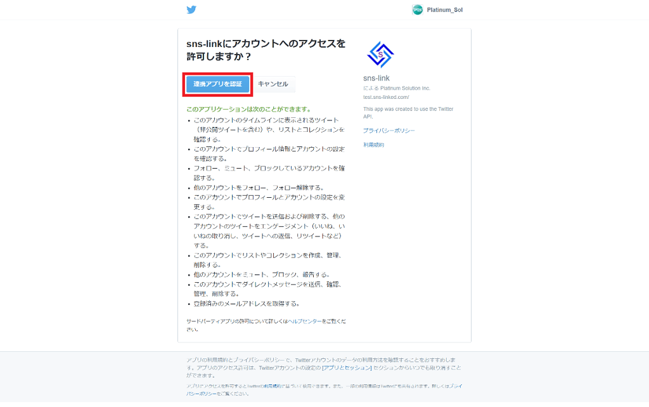Screen dimensions: 649x407
Task: Click the Twitter bird logo
Action: tap(191, 10)
